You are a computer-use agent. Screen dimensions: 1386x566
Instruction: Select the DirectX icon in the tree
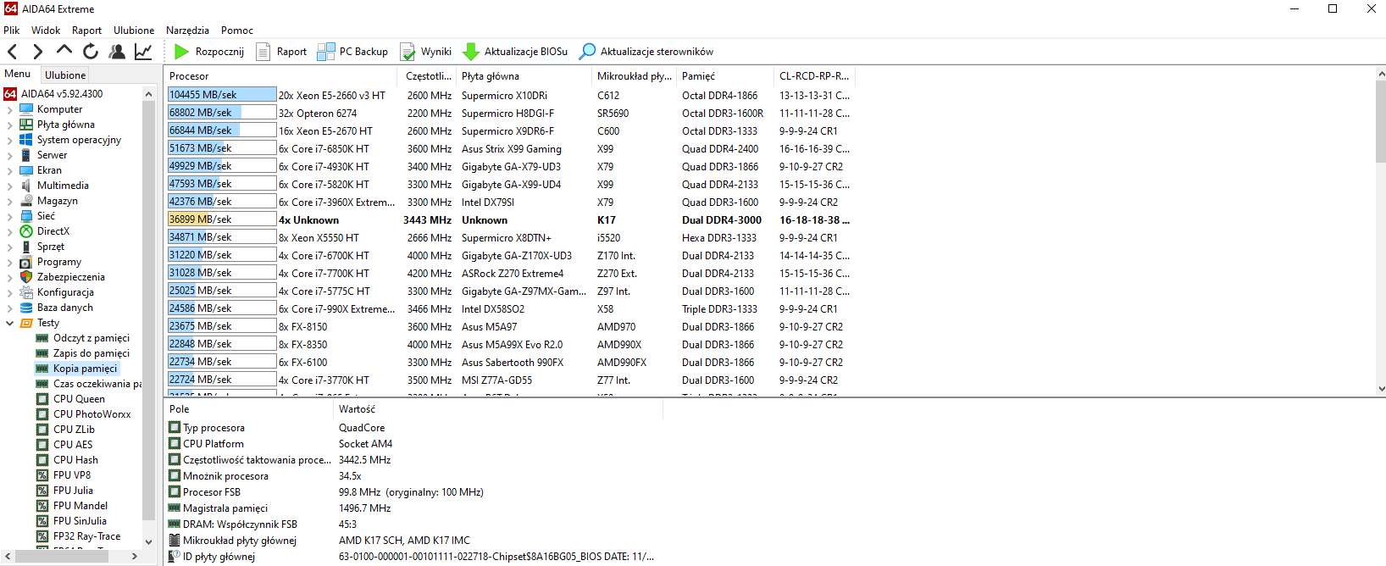coord(26,231)
